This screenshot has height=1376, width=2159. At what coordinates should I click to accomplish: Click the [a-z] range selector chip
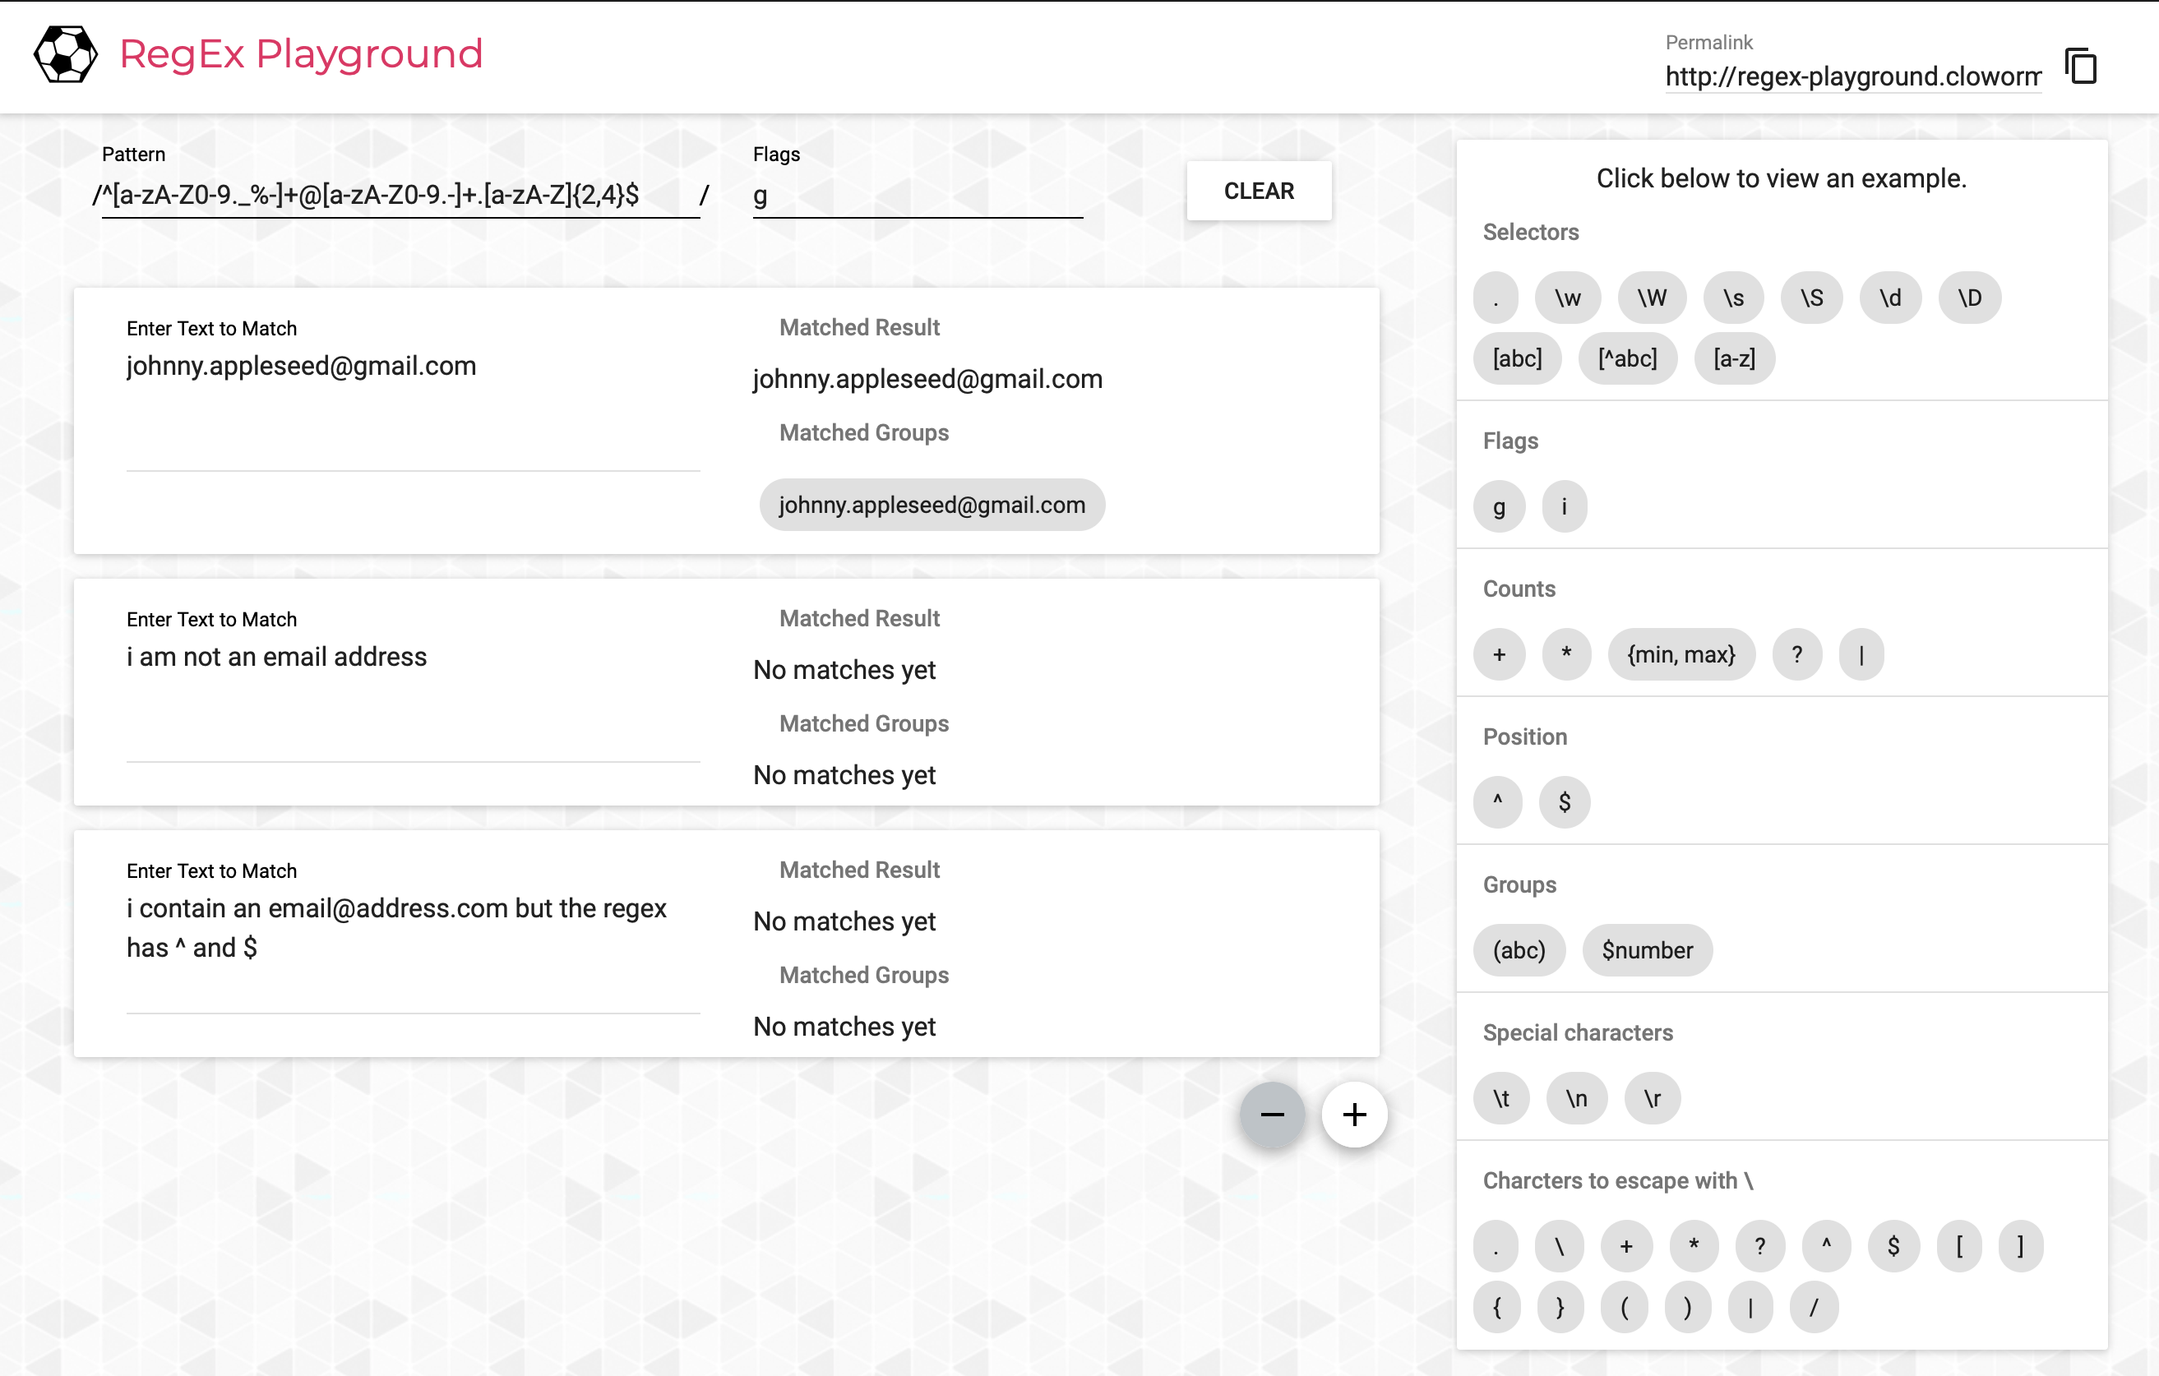point(1734,358)
